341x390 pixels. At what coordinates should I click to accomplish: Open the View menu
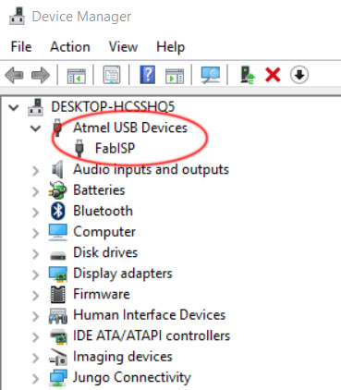(123, 47)
